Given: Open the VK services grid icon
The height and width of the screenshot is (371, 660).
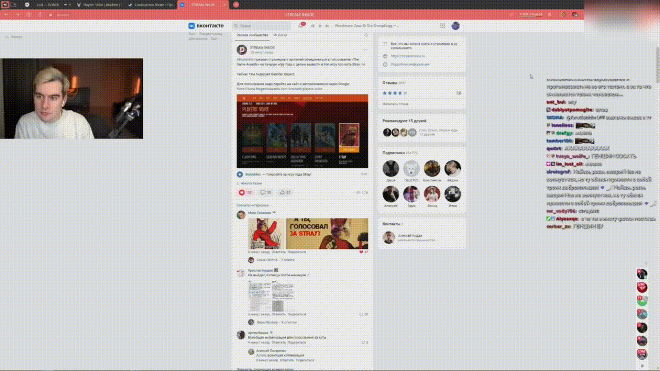Looking at the screenshot, I should 442,26.
